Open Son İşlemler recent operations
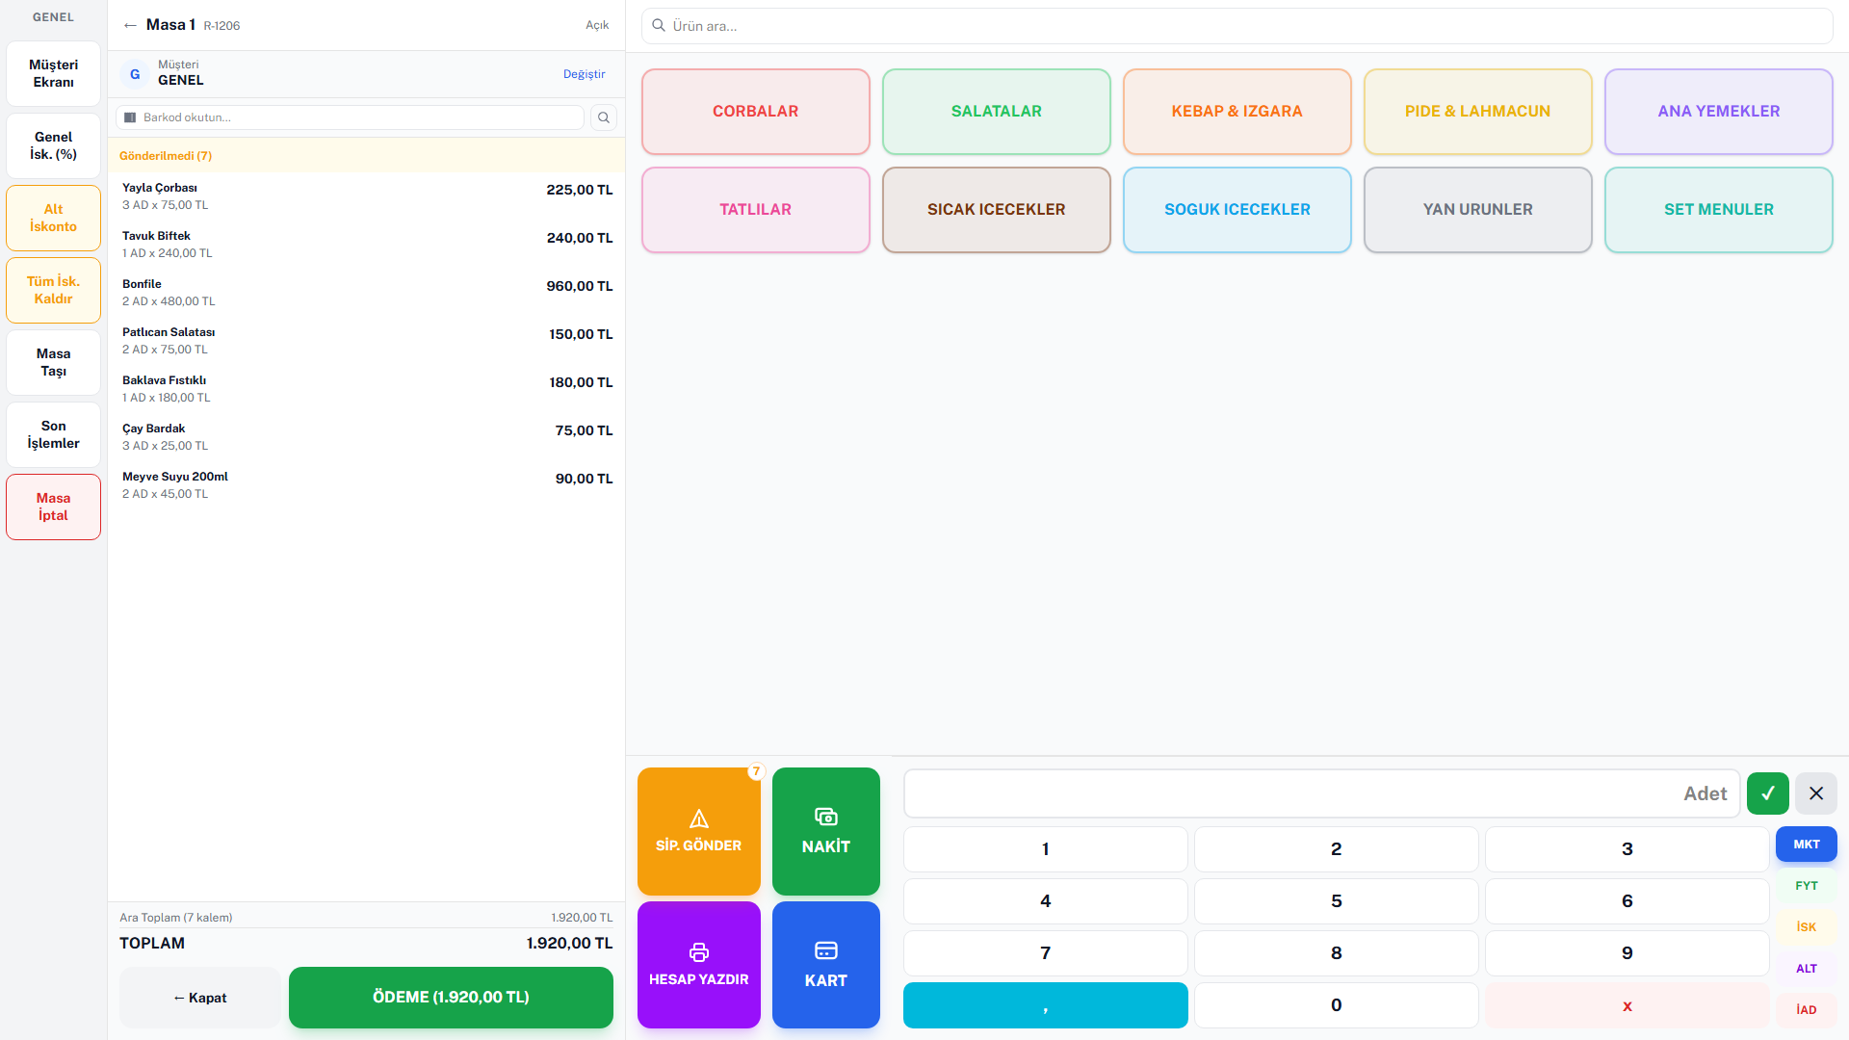The height and width of the screenshot is (1040, 1849). (54, 434)
